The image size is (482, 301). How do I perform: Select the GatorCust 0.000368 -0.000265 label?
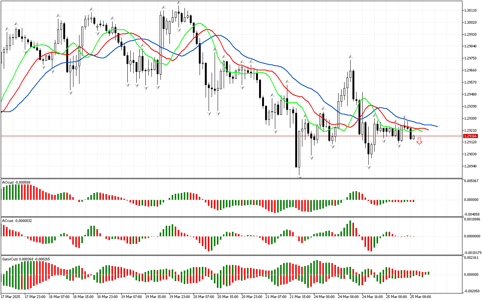tap(26, 259)
